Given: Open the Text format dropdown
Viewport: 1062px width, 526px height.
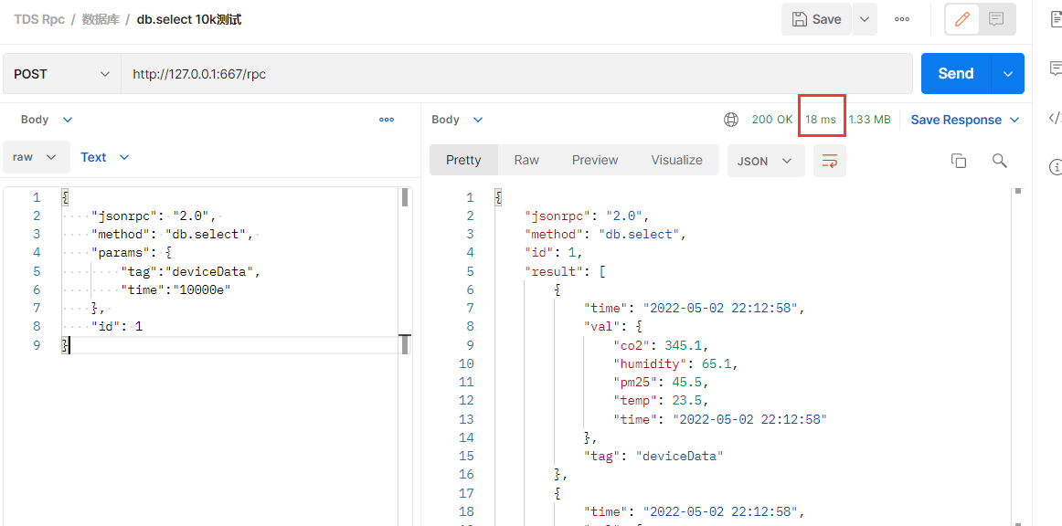Looking at the screenshot, I should (x=104, y=157).
